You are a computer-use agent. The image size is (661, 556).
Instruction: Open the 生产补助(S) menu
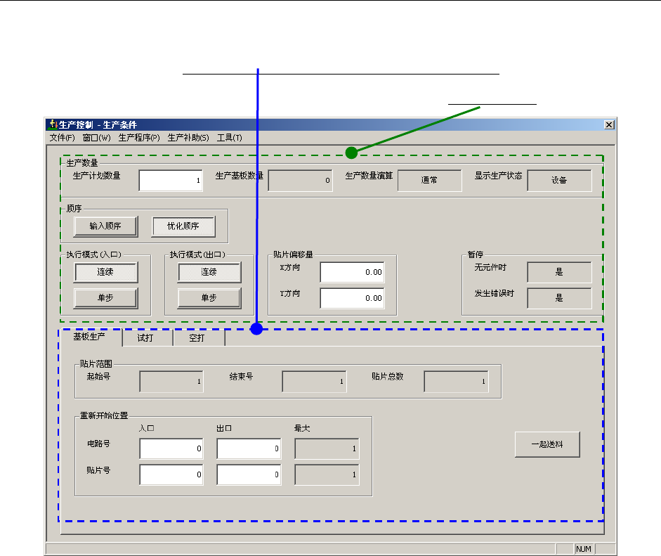pyautogui.click(x=188, y=138)
